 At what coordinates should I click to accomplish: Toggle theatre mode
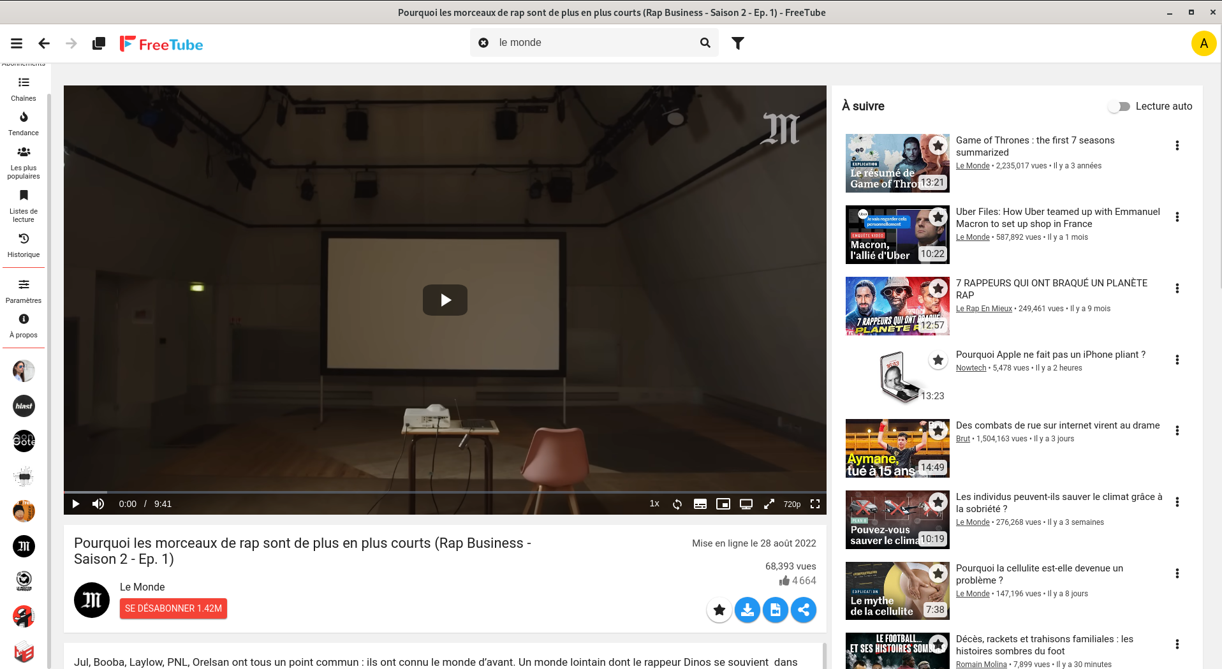(x=746, y=504)
